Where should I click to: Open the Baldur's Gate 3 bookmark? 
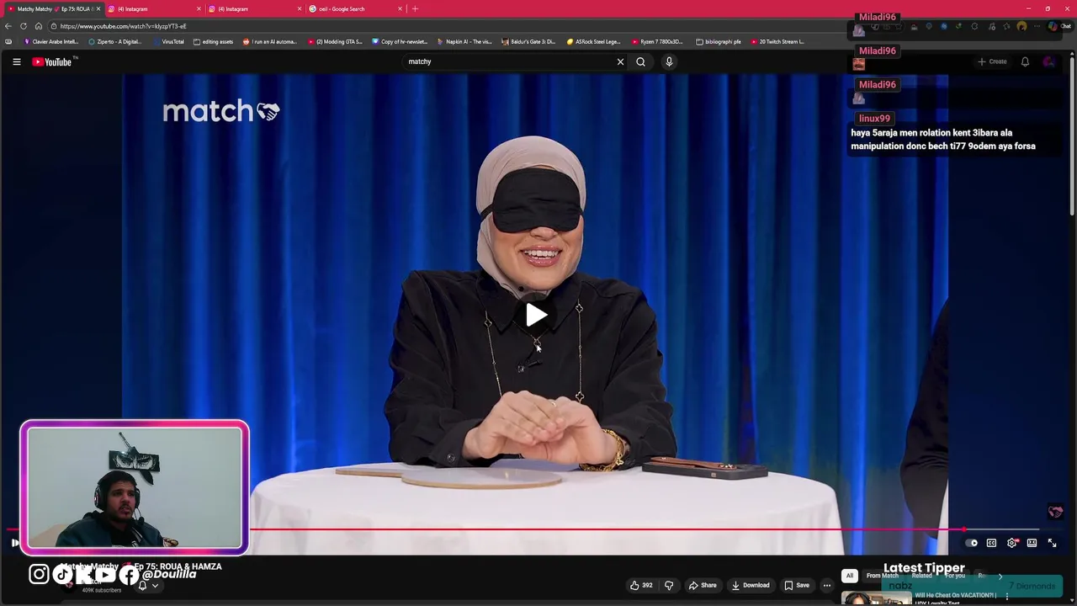(528, 41)
